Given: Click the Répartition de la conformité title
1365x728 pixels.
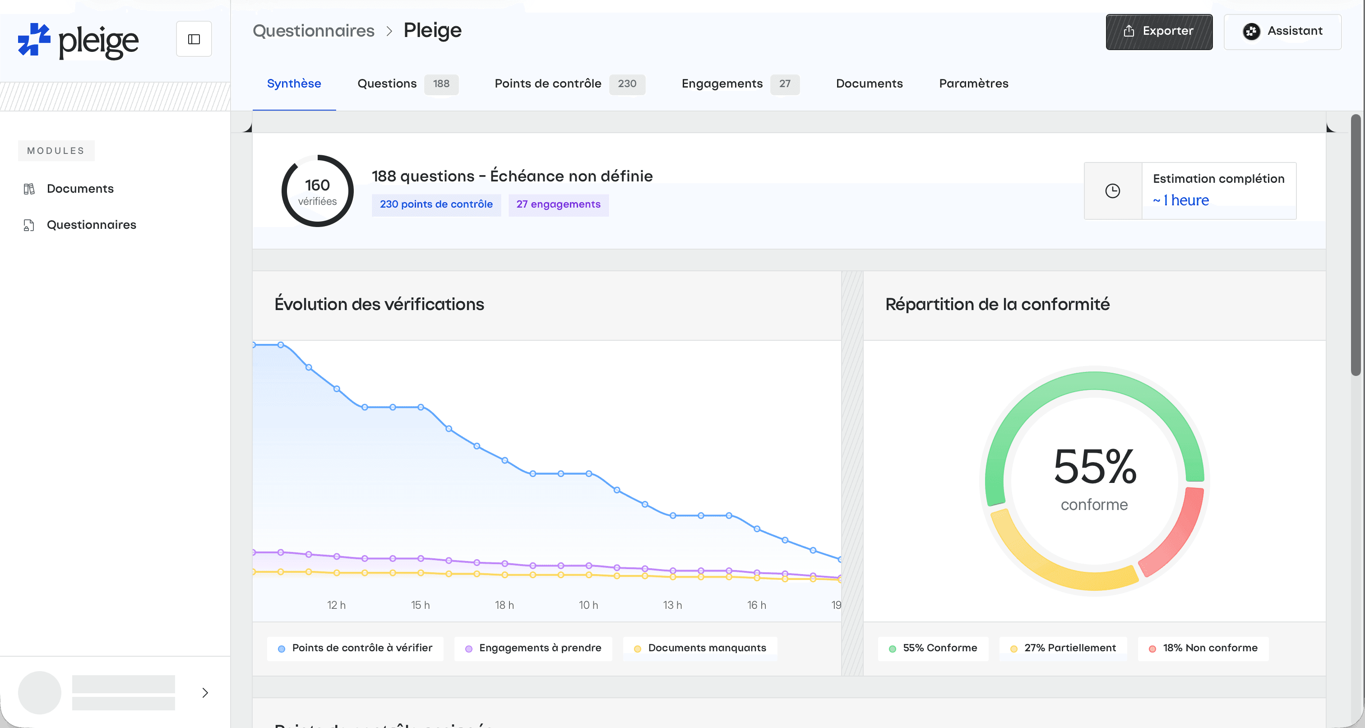Looking at the screenshot, I should coord(997,304).
